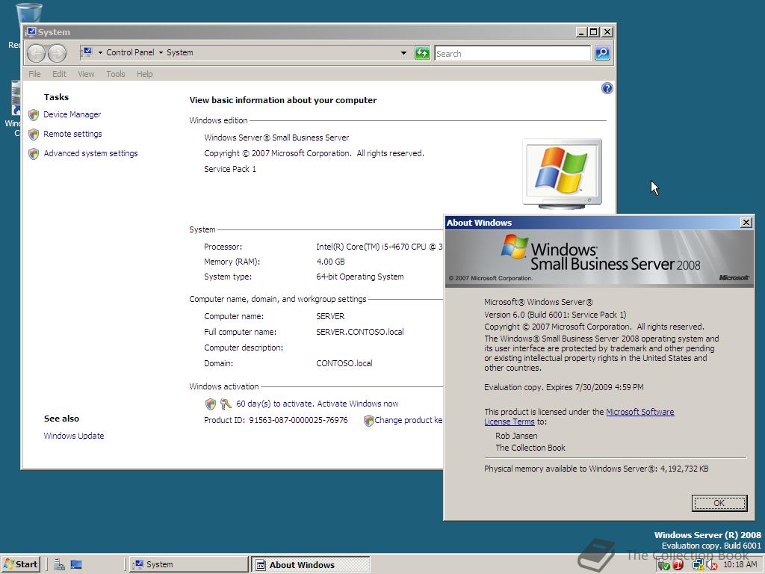Open the address bar history dropdown

coord(403,53)
